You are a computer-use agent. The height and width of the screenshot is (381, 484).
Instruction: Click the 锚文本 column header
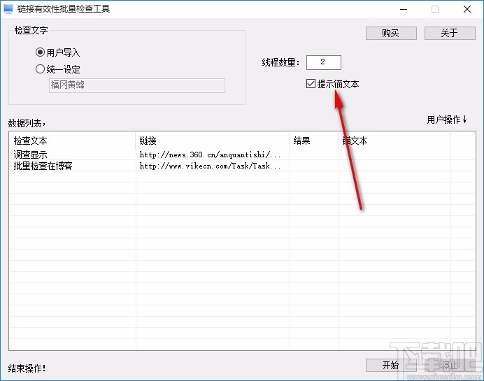pyautogui.click(x=394, y=141)
